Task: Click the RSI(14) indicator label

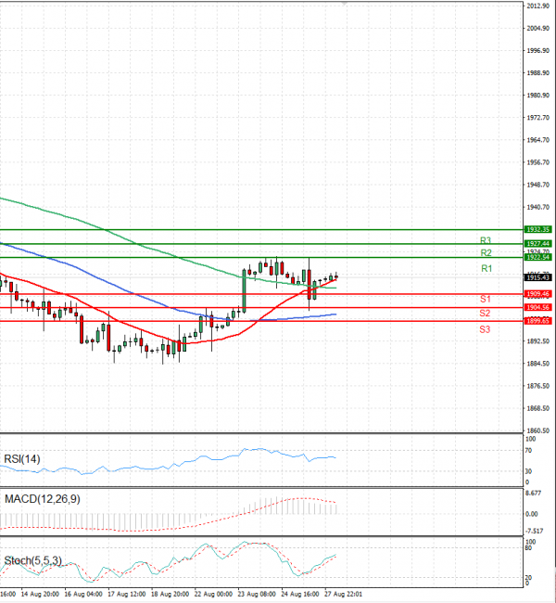Action: [22, 459]
